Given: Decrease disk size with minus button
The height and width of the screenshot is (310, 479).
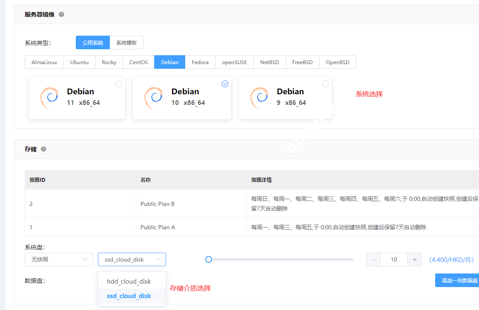Looking at the screenshot, I should click(x=373, y=259).
